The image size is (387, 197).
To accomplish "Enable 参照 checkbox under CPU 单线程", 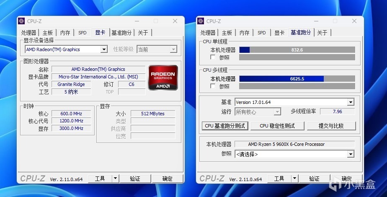I will tap(213, 57).
